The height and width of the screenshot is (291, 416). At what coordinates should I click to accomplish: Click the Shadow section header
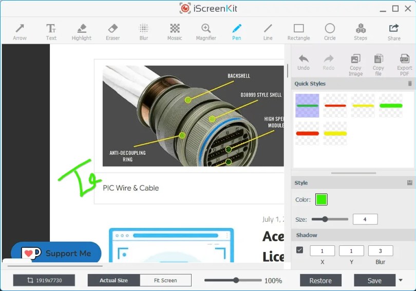click(x=353, y=235)
